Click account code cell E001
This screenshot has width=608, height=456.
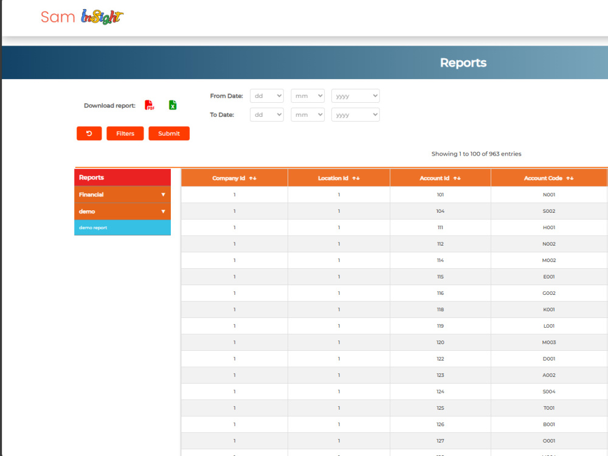[549, 277]
